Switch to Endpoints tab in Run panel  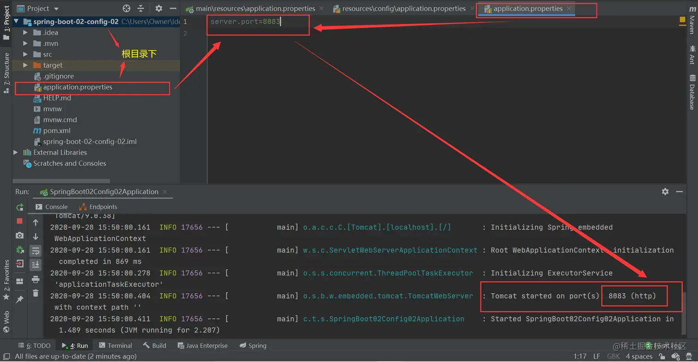click(98, 207)
